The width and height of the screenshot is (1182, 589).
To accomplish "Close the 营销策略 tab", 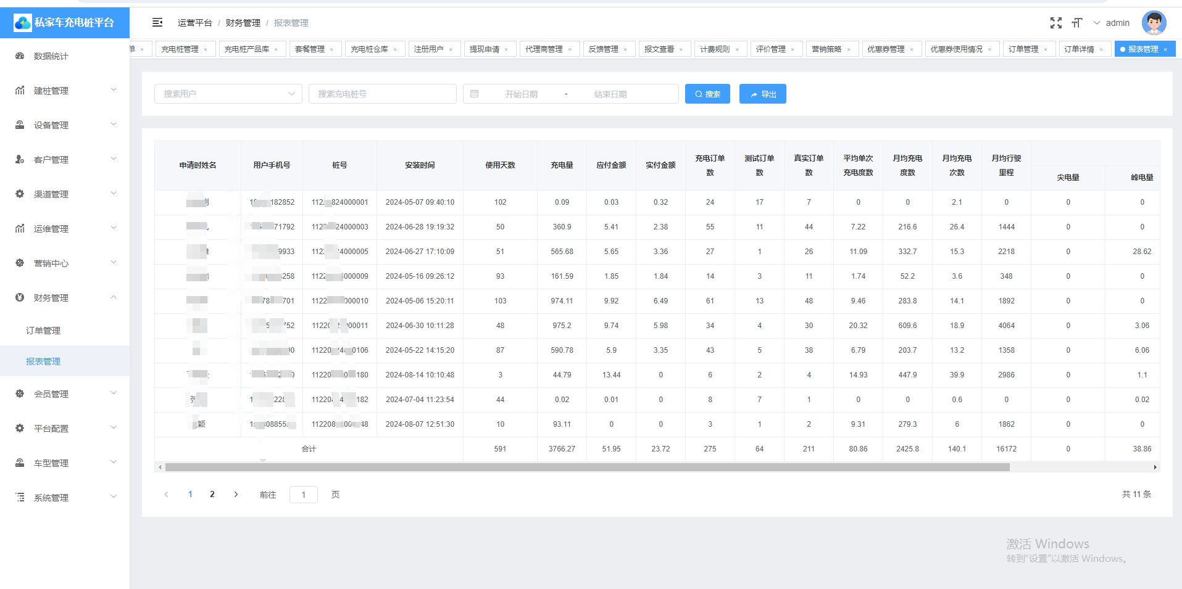I will [x=849, y=49].
